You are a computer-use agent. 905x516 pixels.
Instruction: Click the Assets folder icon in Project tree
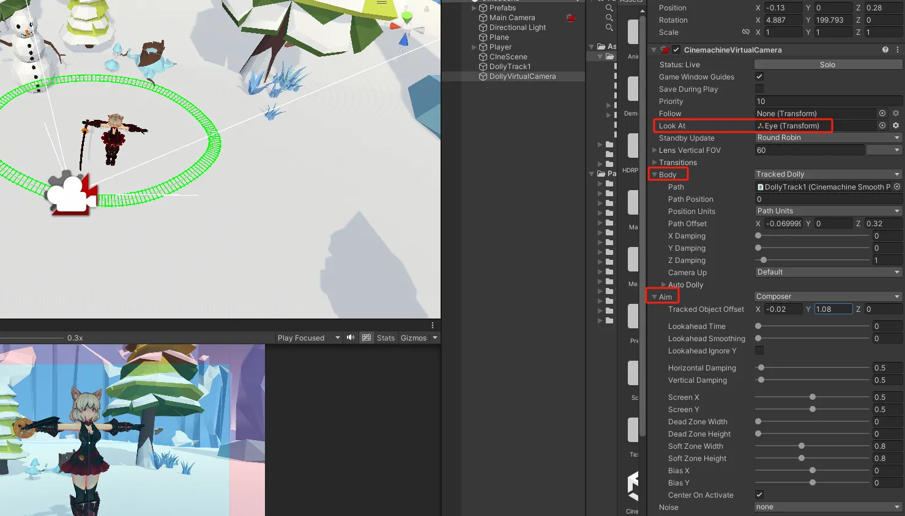(601, 46)
